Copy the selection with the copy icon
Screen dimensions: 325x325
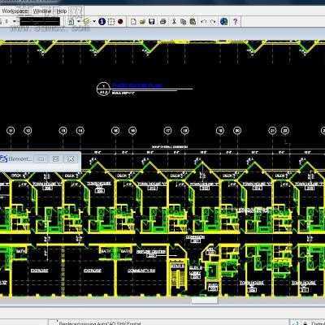(184, 22)
